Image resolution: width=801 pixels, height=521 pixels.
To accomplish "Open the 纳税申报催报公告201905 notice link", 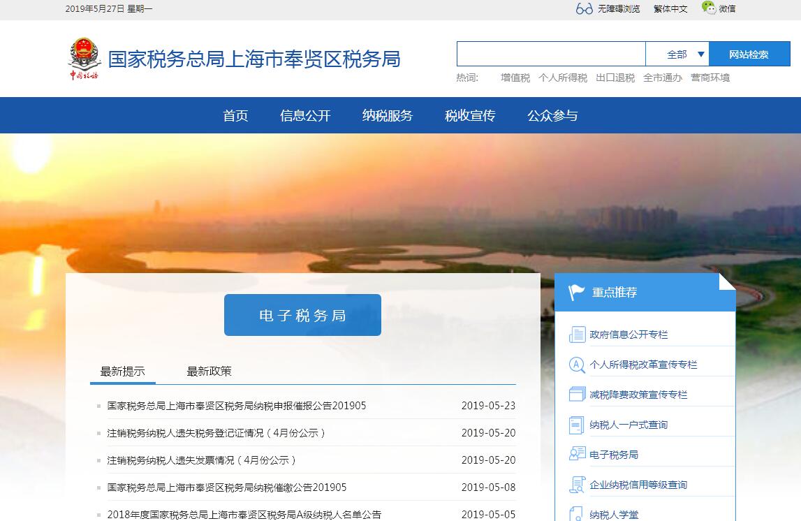I will coord(237,406).
